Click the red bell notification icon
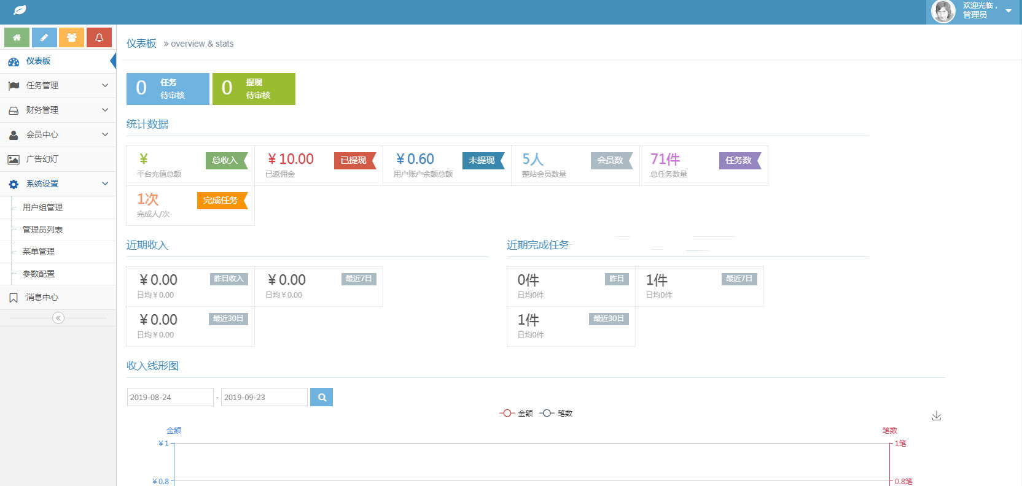The image size is (1022, 486). tap(99, 37)
